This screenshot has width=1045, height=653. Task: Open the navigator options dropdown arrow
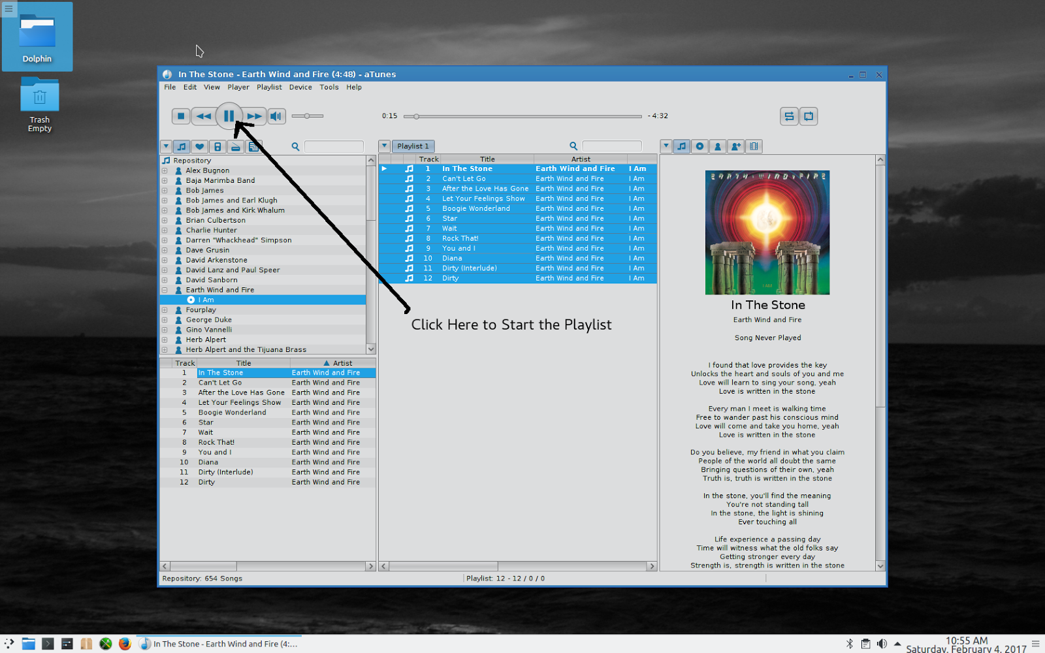[166, 146]
